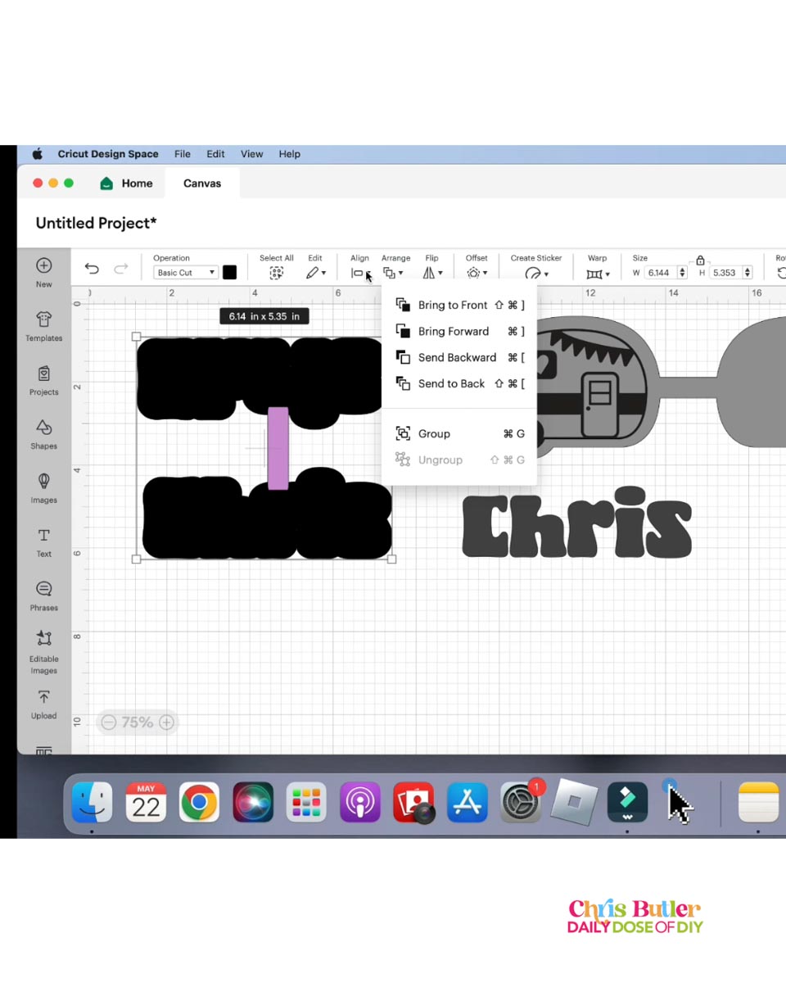Open Roblox from the Dock
The image size is (786, 983).
(x=574, y=800)
